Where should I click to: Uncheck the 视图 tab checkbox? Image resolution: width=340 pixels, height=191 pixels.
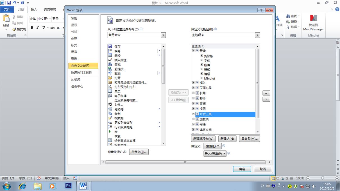coord(197,109)
